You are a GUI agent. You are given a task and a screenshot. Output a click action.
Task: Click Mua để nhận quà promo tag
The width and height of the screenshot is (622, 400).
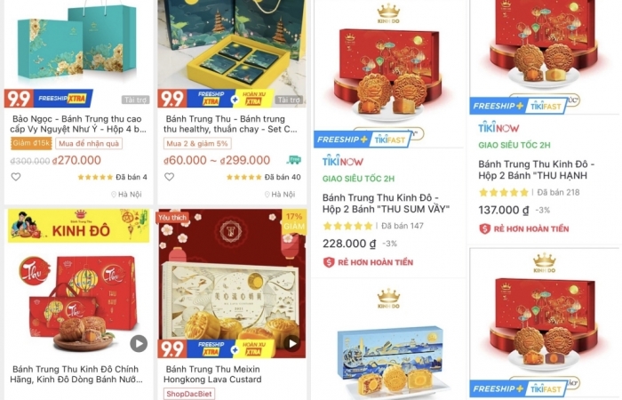click(x=89, y=144)
